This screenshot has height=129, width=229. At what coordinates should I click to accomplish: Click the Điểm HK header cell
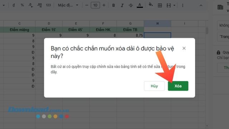pyautogui.click(x=103, y=30)
